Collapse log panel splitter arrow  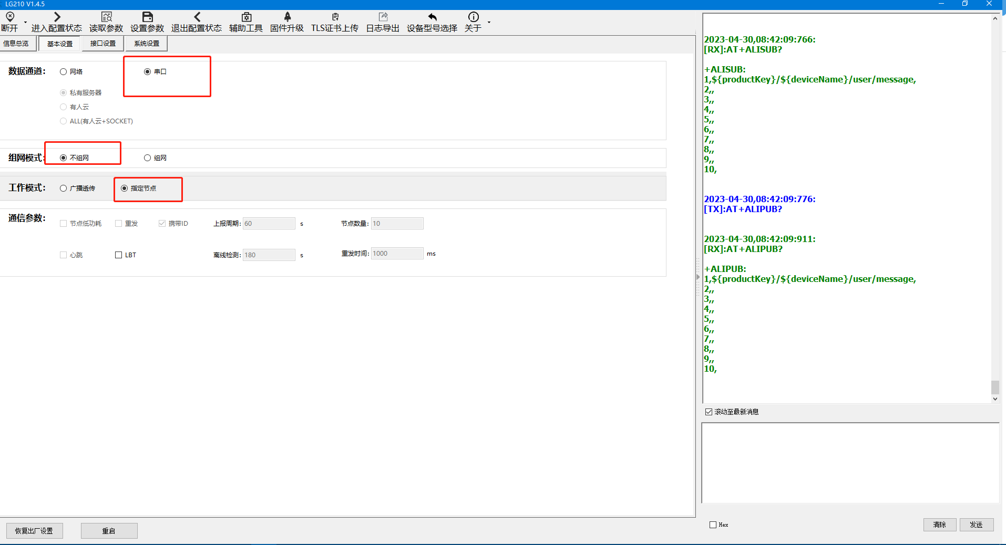pyautogui.click(x=698, y=277)
